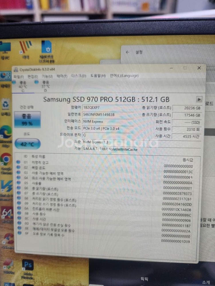Click the 사용 시간 value 4535 시간
Image resolution: width=215 pixels, height=286 pixels.
[x=187, y=136]
